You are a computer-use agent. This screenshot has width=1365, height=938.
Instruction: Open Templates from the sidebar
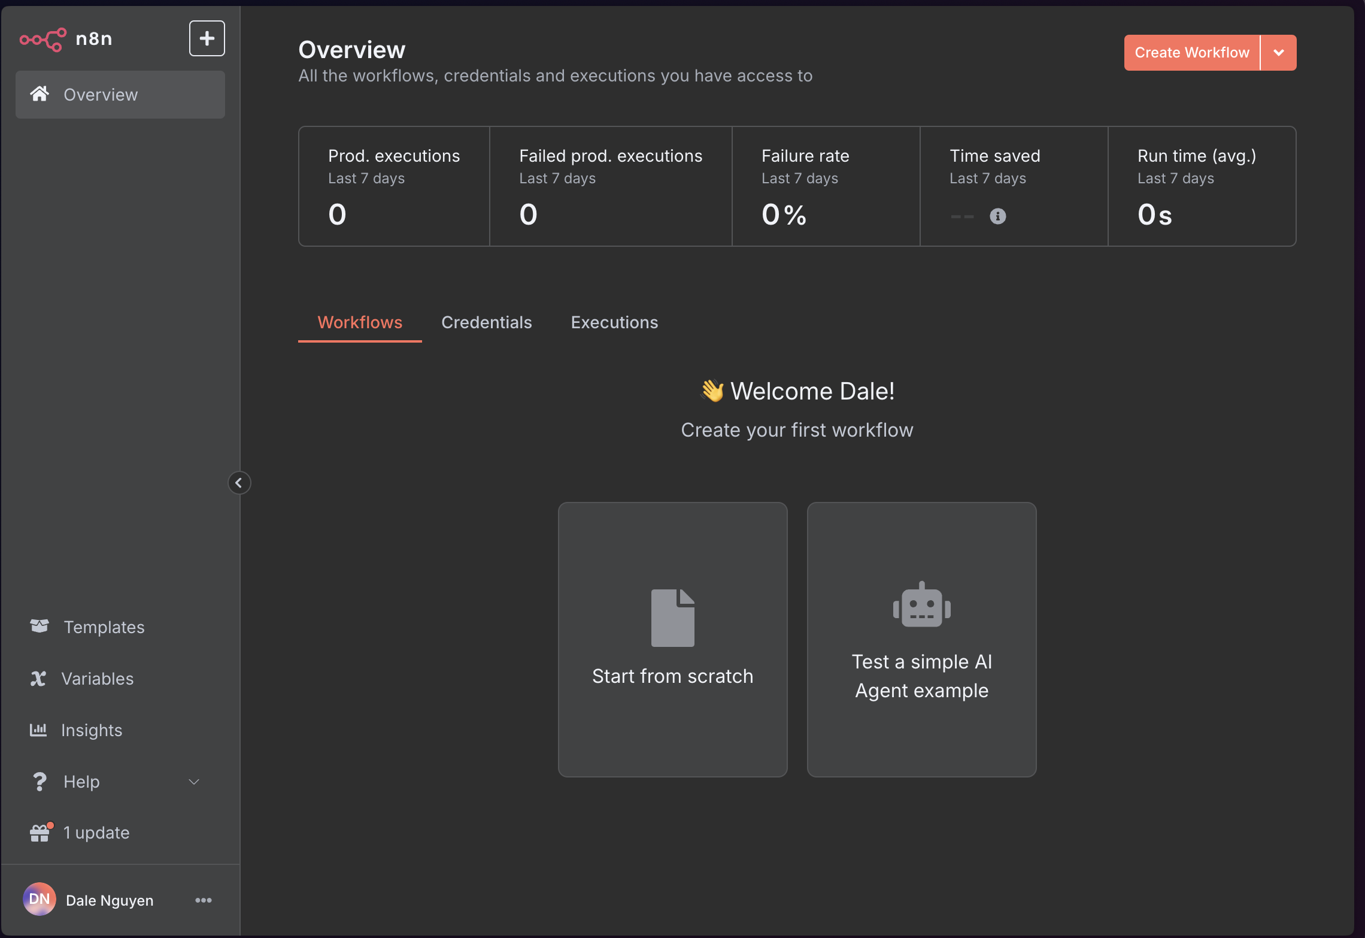pyautogui.click(x=104, y=627)
